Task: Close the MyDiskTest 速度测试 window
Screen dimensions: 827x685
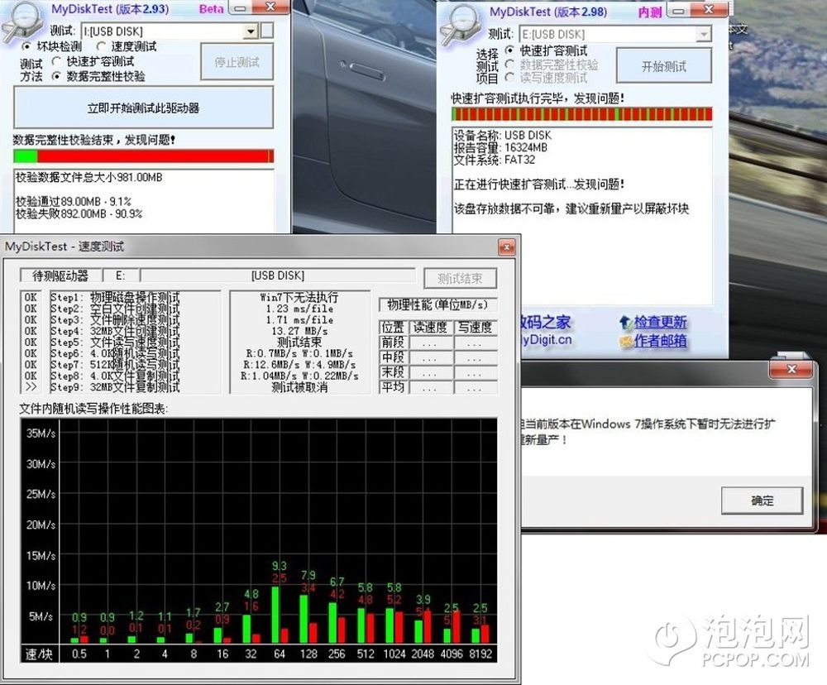Action: [506, 247]
